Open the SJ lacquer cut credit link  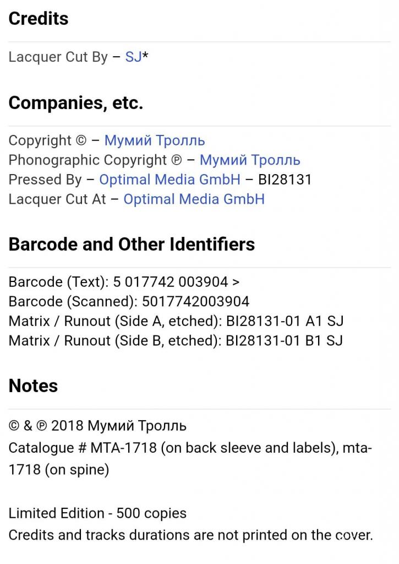click(133, 57)
